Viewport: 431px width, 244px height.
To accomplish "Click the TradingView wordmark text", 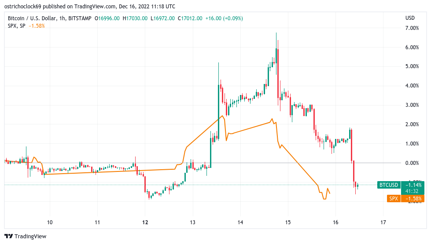I will coord(30,237).
